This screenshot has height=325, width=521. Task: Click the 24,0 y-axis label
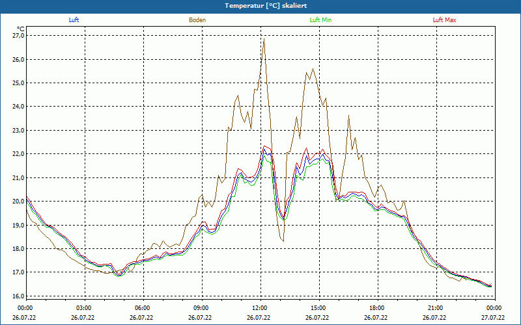tap(19, 107)
